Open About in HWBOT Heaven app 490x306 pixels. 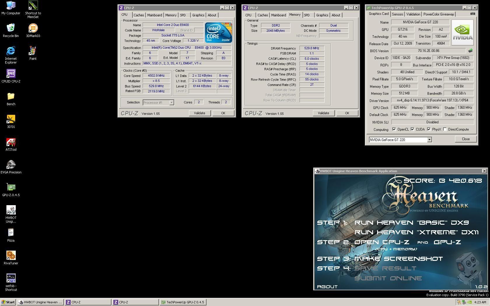(327, 287)
